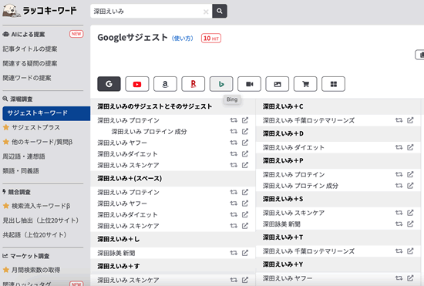Select the grid tiles suggest source button
This screenshot has height=286, width=424.
(333, 84)
